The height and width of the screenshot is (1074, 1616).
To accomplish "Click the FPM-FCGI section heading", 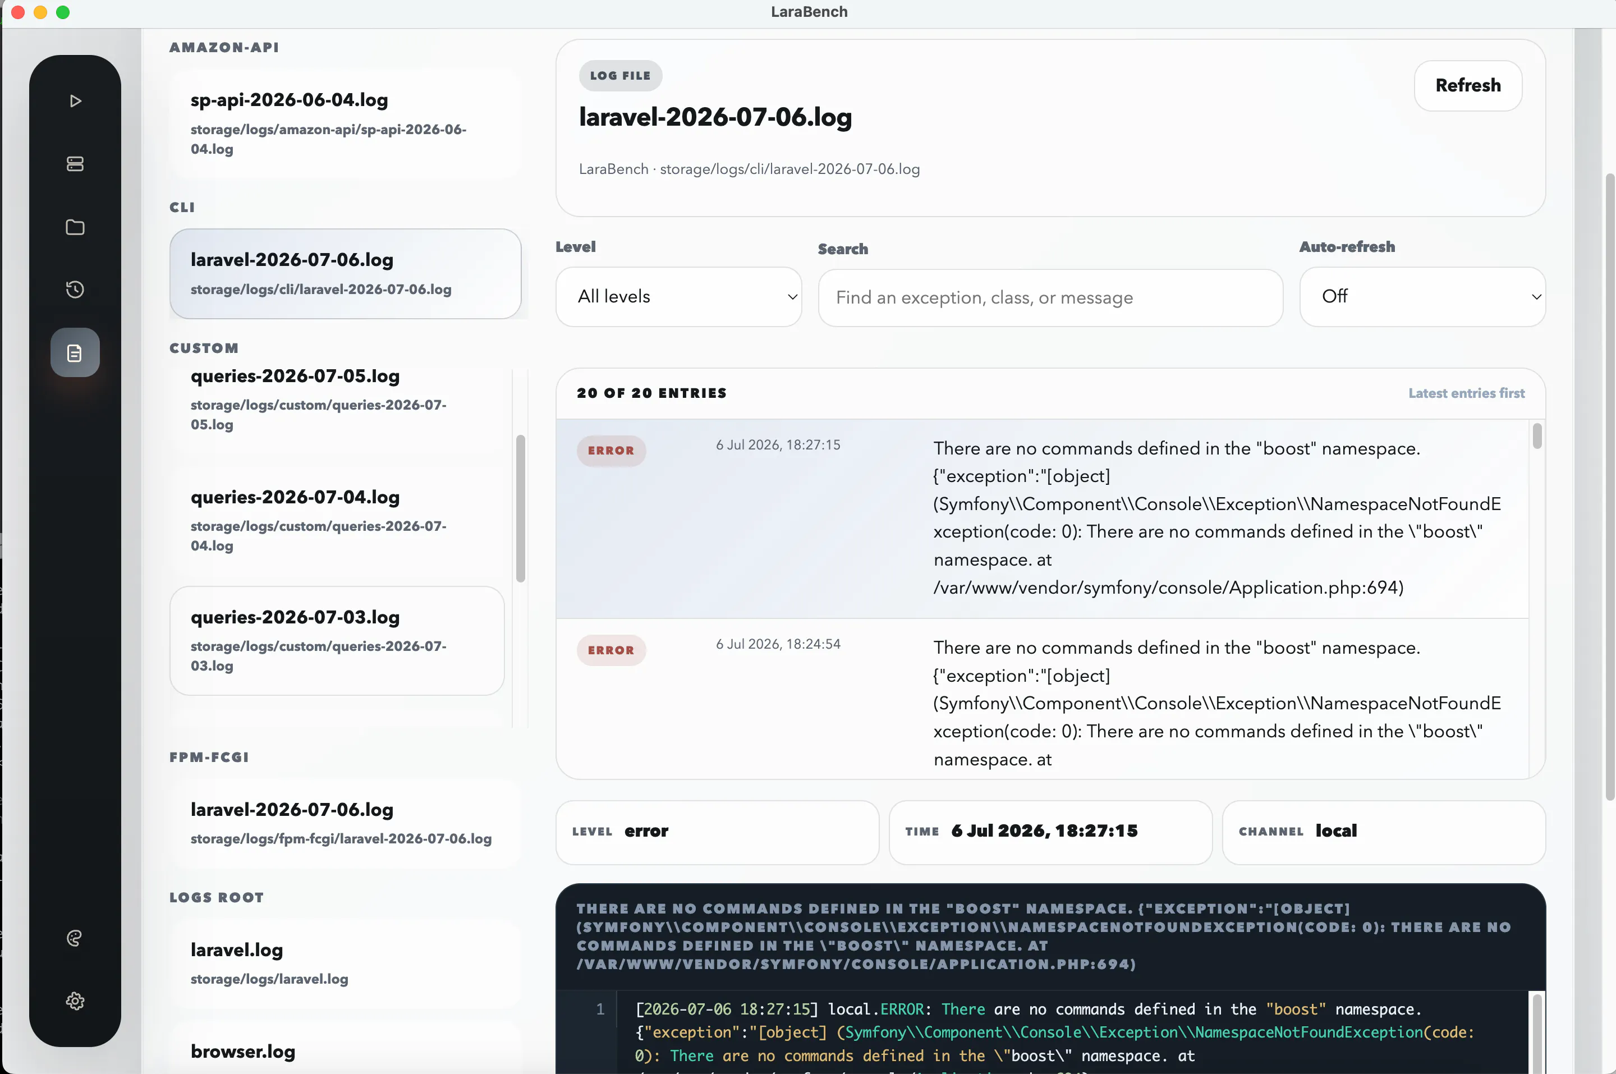I will pyautogui.click(x=209, y=757).
